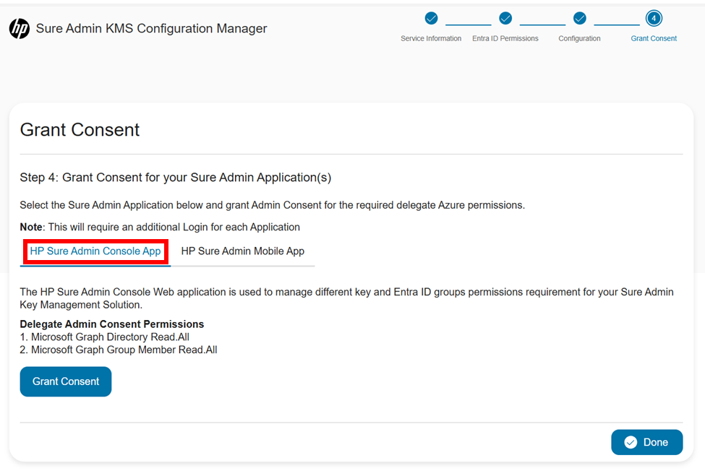
Task: Click the Entra ID Permissions step label
Action: coord(505,38)
